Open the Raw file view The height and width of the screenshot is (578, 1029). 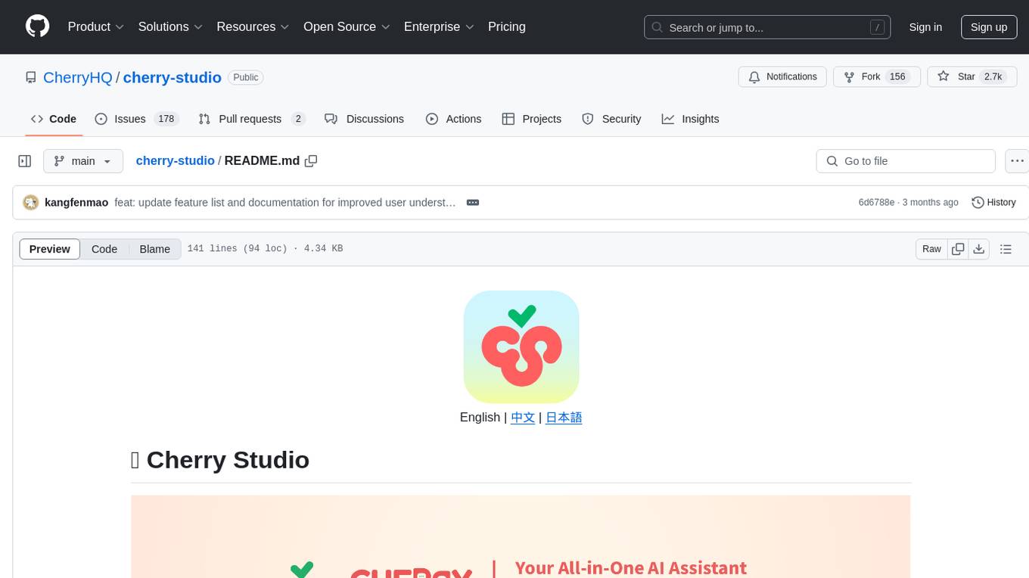coord(931,249)
